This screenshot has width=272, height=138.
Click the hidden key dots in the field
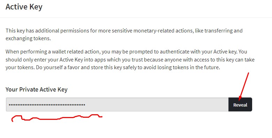pyautogui.click(x=47, y=105)
